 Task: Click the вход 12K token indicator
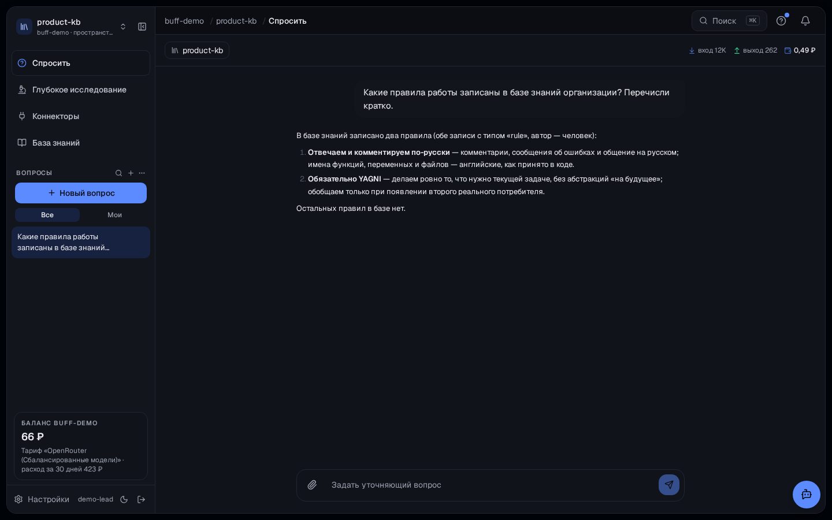(x=707, y=50)
